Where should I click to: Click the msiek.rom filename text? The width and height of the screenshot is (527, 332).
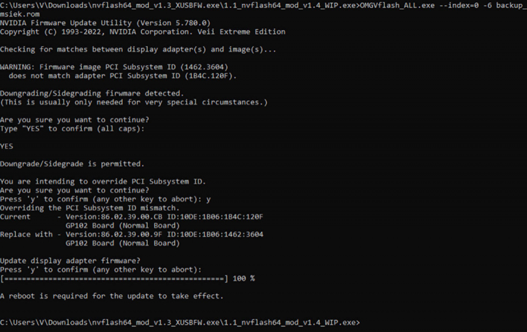(x=20, y=14)
